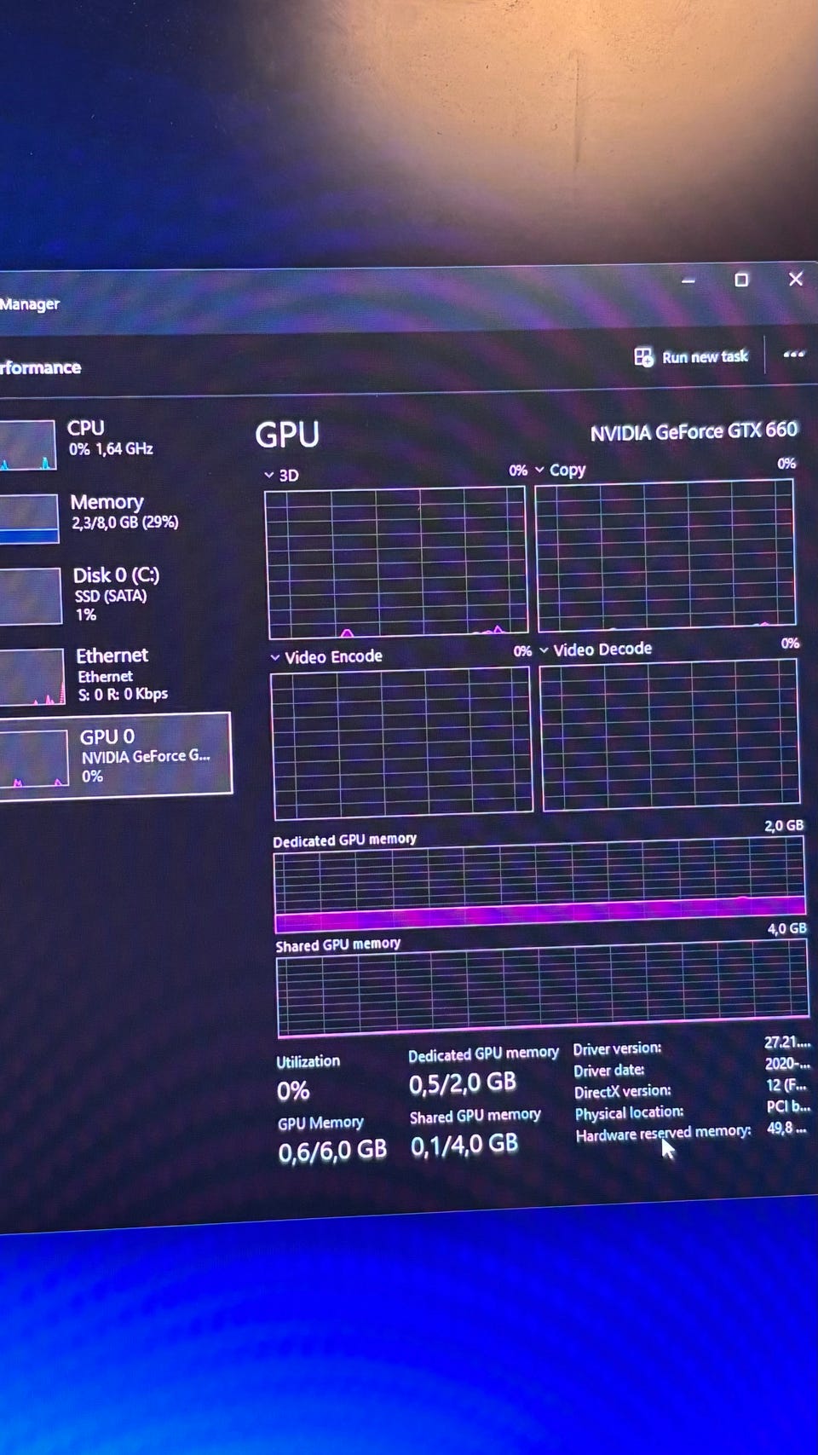Click the Shared GPU memory graph
The width and height of the screenshot is (818, 1455).
pyautogui.click(x=542, y=989)
